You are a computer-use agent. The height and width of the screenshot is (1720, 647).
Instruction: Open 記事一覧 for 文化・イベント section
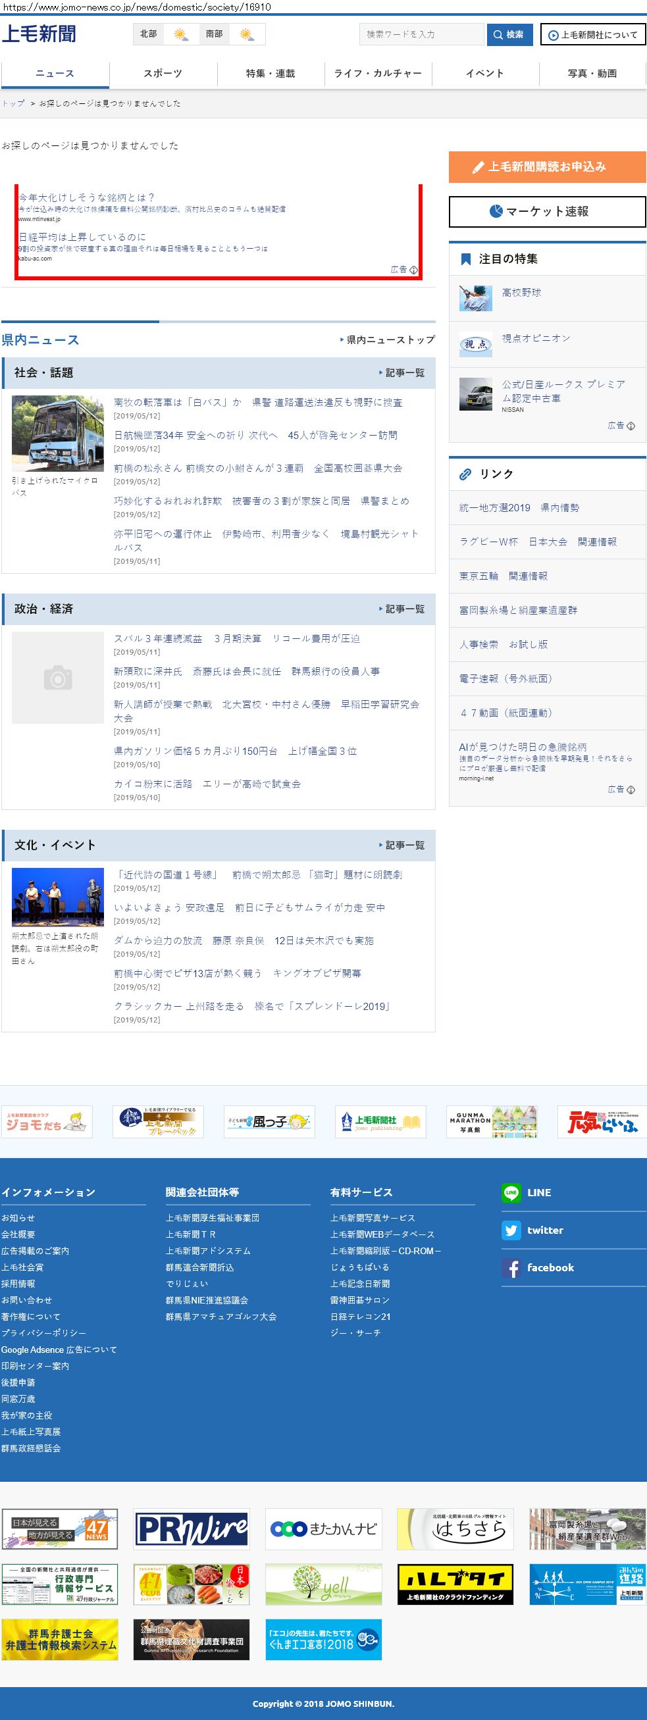pyautogui.click(x=401, y=846)
